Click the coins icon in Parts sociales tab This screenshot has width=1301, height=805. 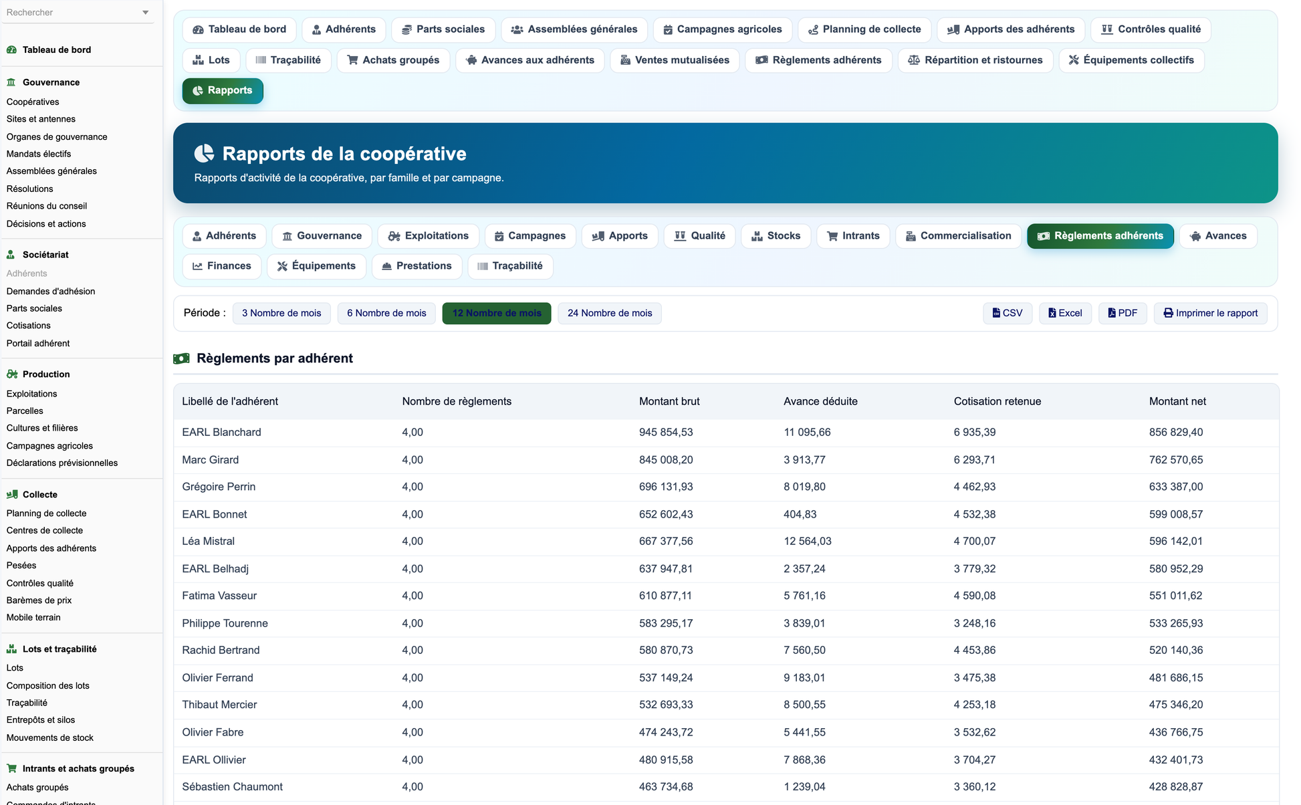pyautogui.click(x=406, y=29)
